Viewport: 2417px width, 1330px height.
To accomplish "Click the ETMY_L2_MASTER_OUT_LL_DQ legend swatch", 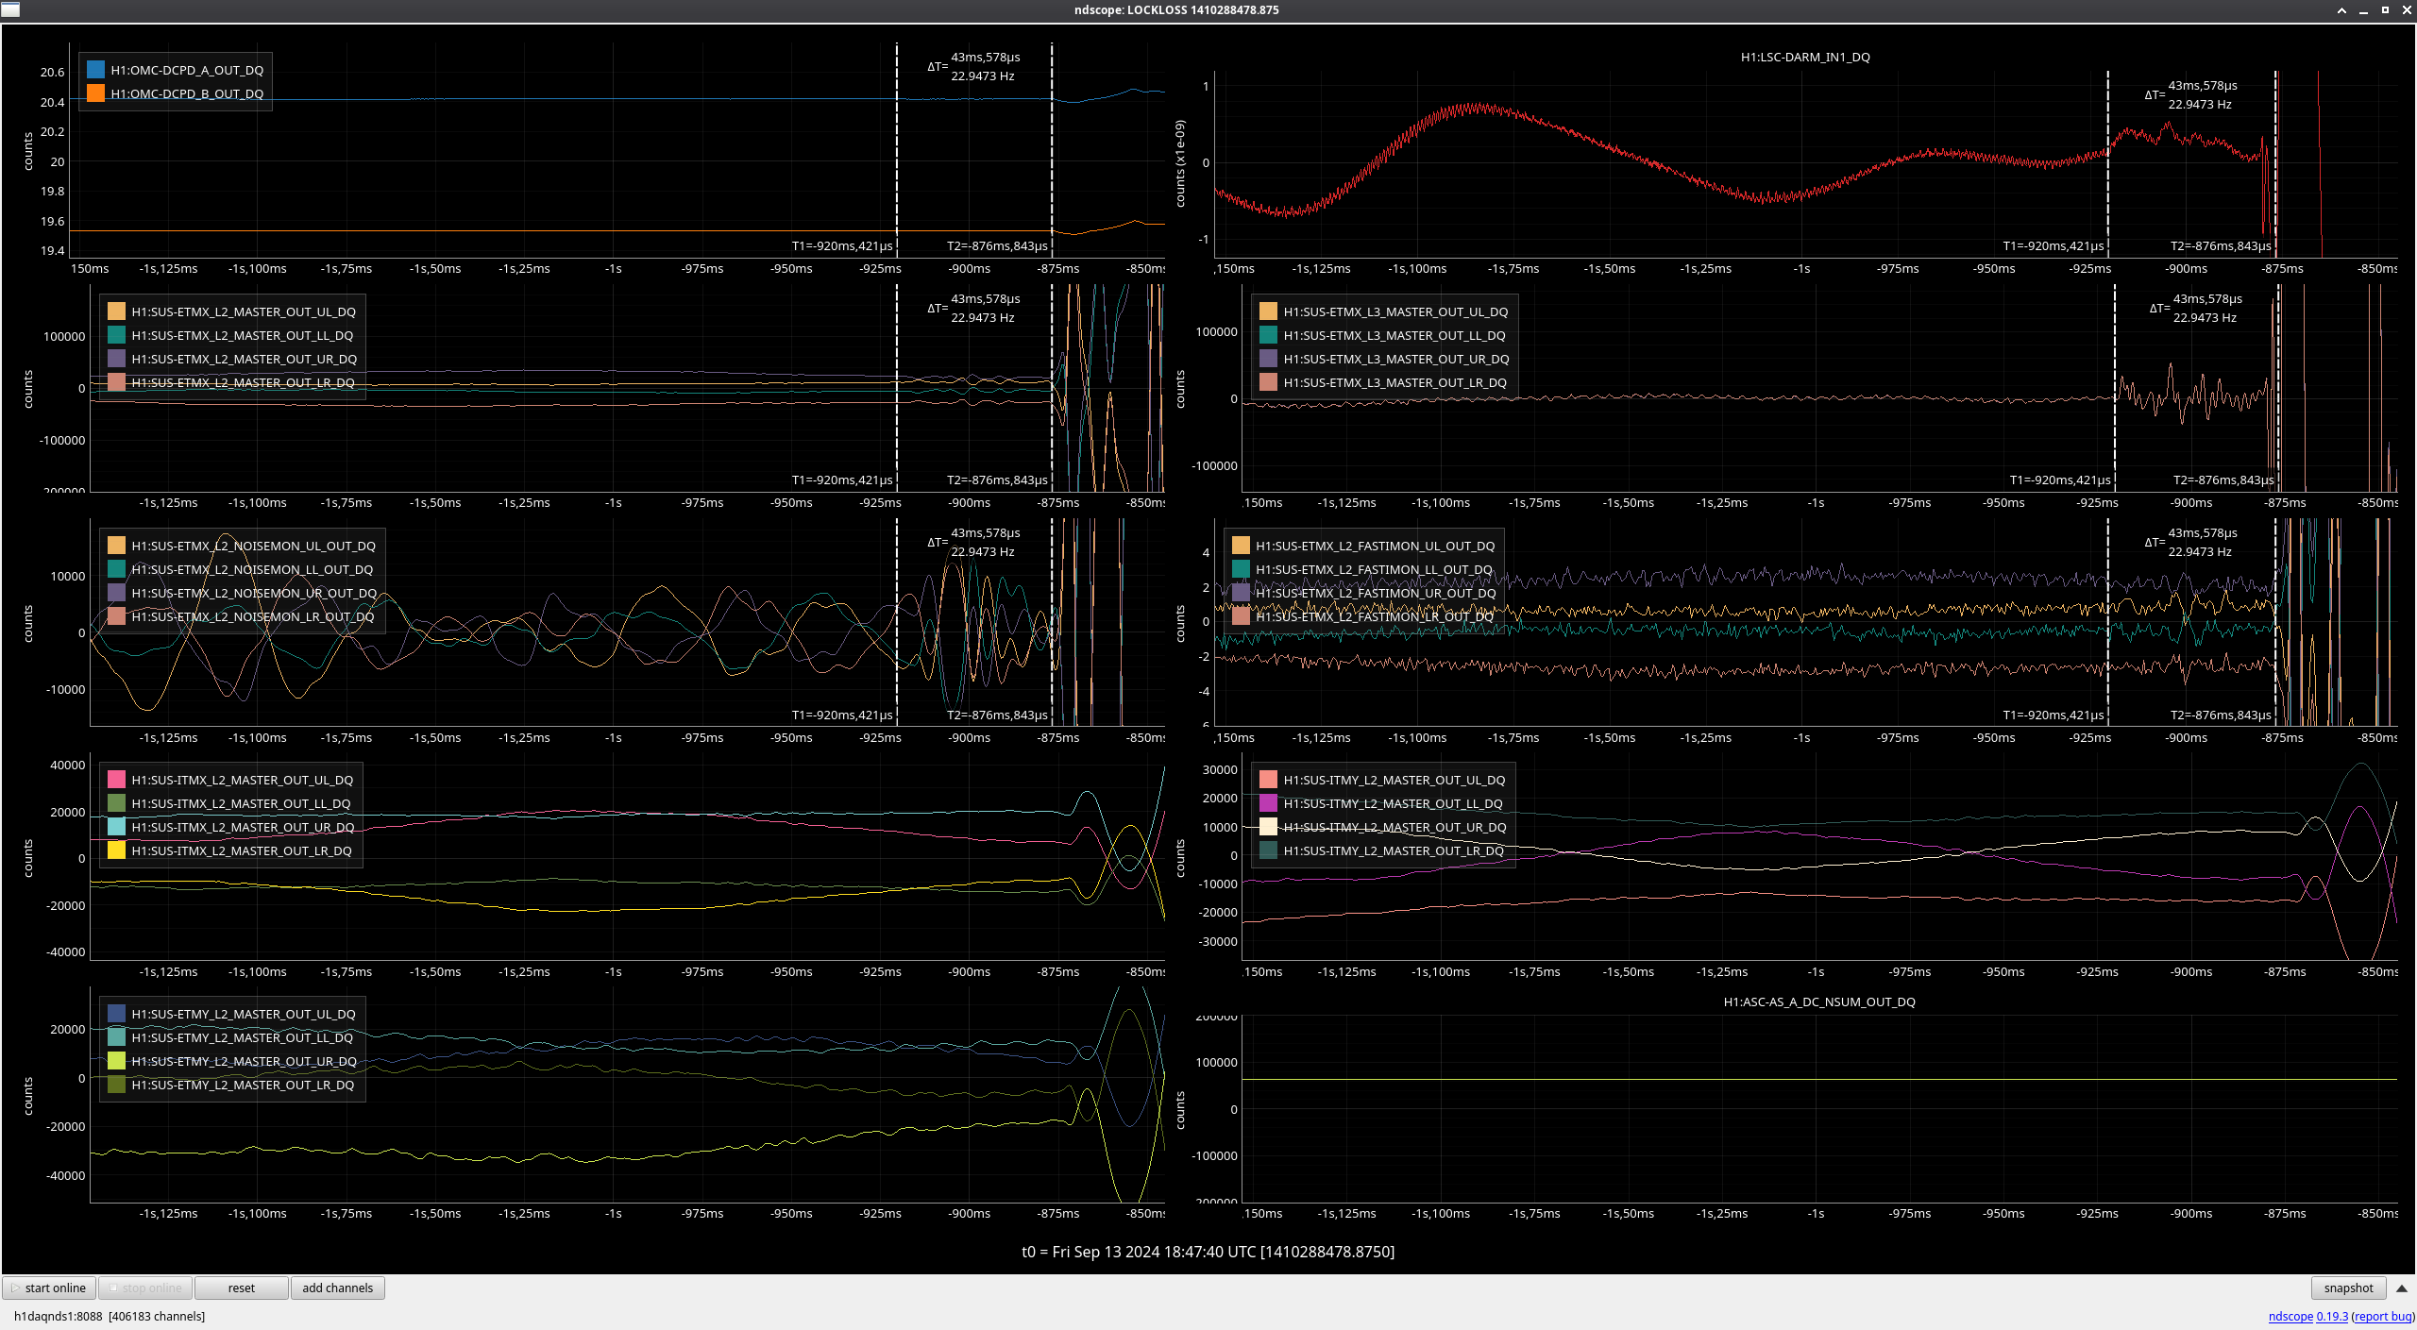I will [x=116, y=1037].
